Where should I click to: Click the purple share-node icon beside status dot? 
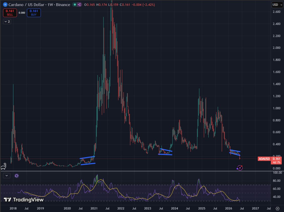79,5
